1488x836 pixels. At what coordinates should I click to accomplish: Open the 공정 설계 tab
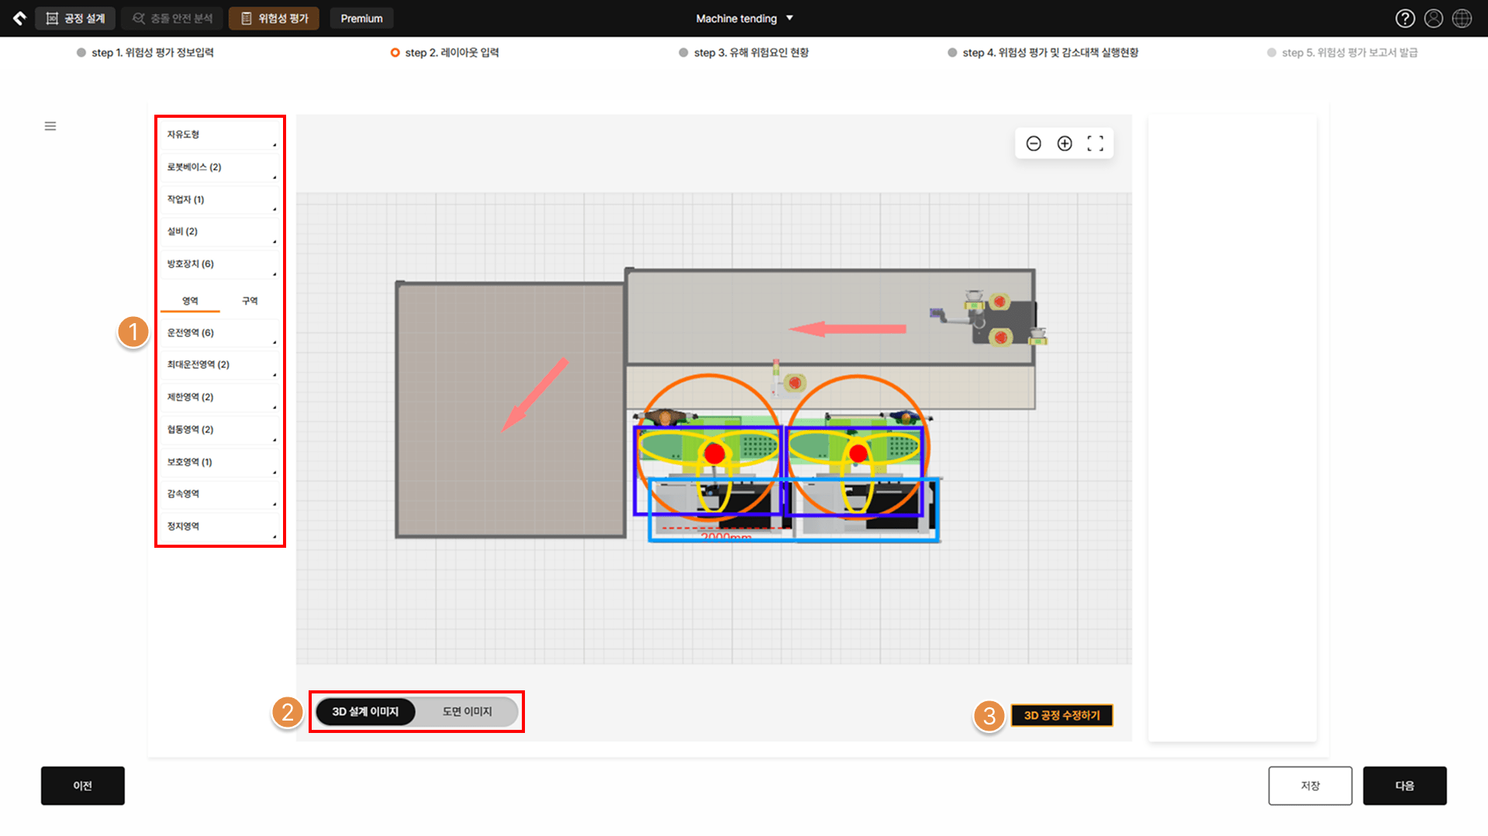click(75, 18)
